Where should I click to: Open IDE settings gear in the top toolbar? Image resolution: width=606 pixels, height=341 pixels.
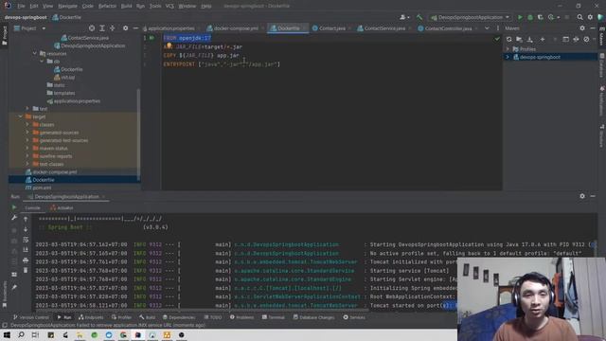coord(590,17)
